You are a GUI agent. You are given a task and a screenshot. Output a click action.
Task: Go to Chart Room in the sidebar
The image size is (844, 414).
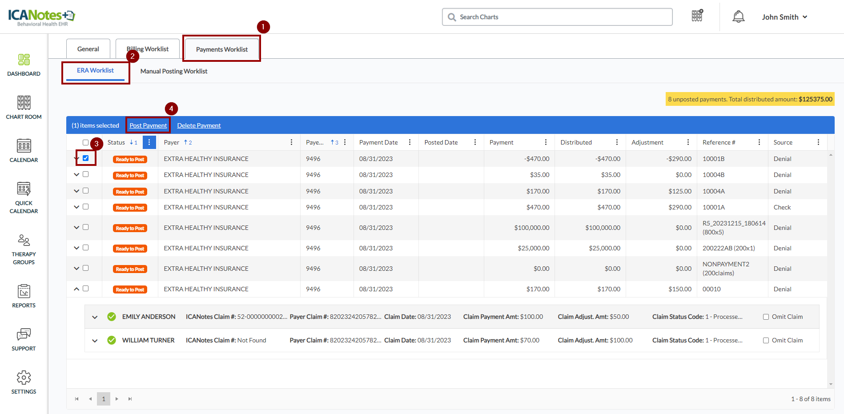[x=24, y=107]
